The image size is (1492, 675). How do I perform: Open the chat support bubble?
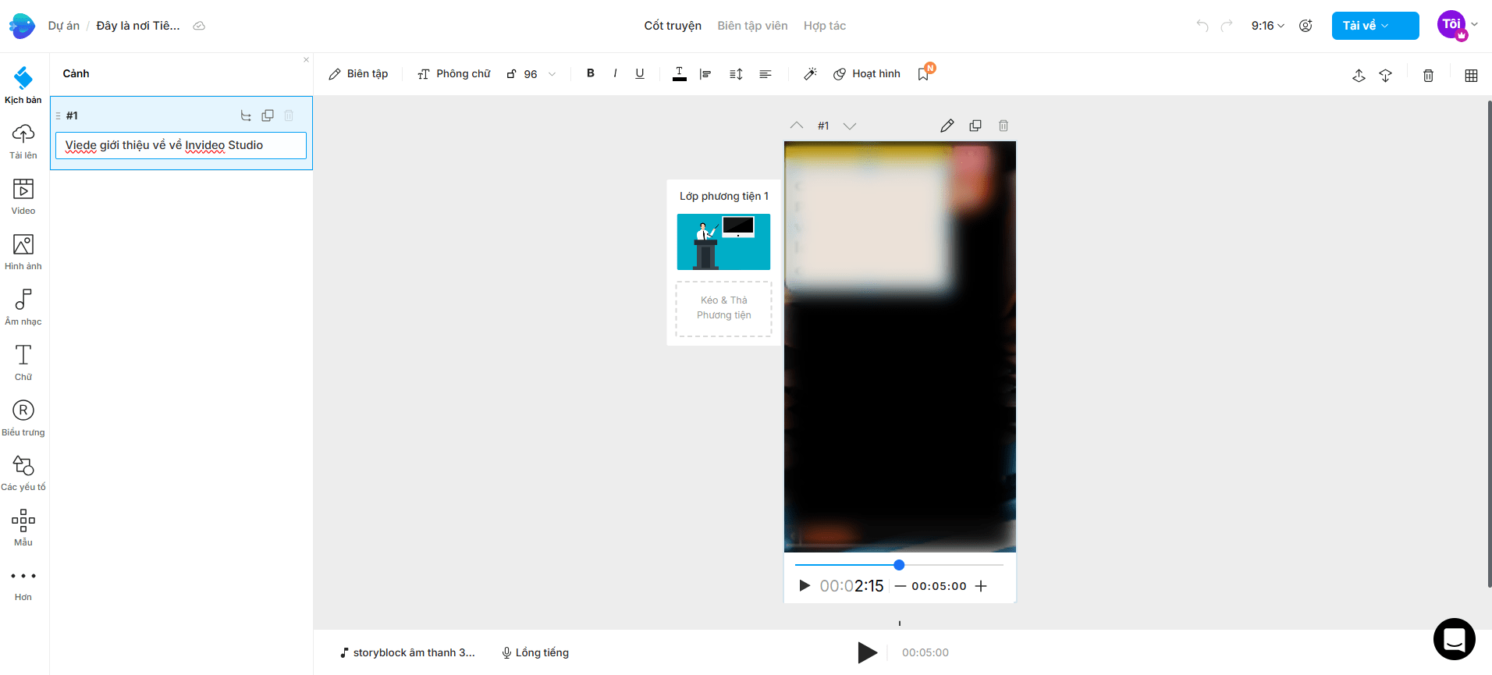pos(1454,639)
